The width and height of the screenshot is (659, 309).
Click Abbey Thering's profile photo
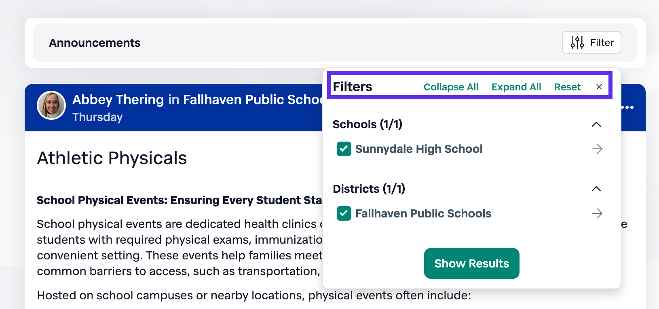(x=51, y=105)
